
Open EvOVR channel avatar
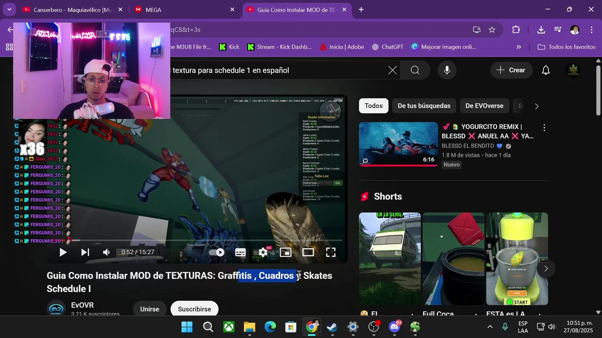click(x=56, y=308)
